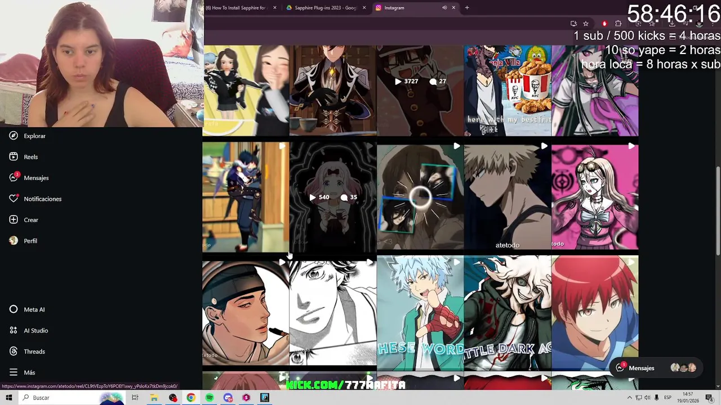Open the blue-haired boy reel thumbnail
Viewport: 721px width, 405px height.
(x=420, y=312)
